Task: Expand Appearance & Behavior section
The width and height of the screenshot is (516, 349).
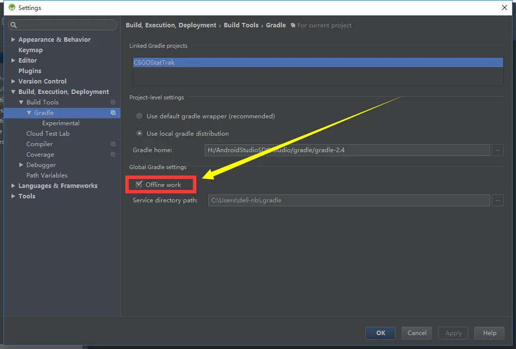Action: [x=13, y=39]
